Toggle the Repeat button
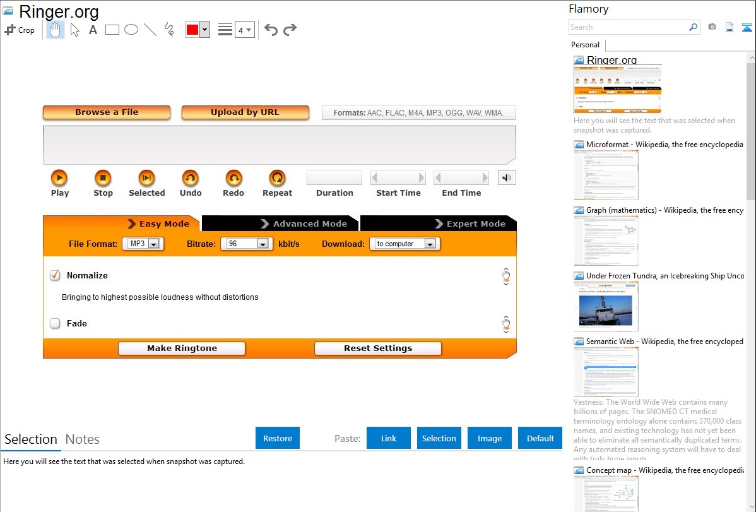 pyautogui.click(x=277, y=183)
